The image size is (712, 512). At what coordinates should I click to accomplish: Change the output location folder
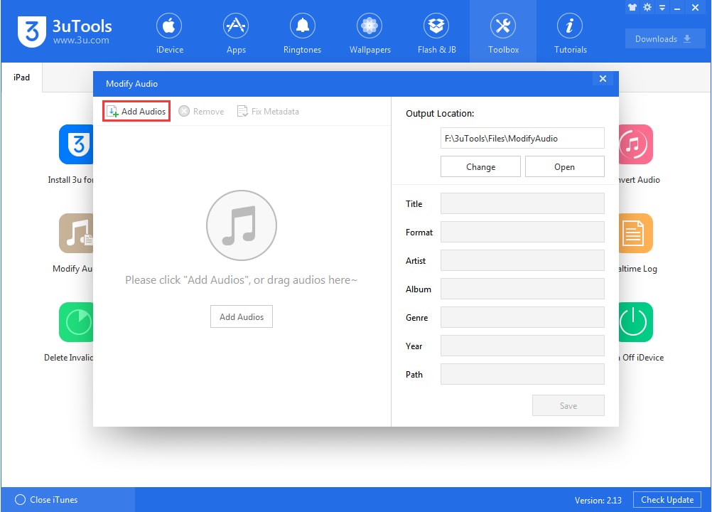480,166
